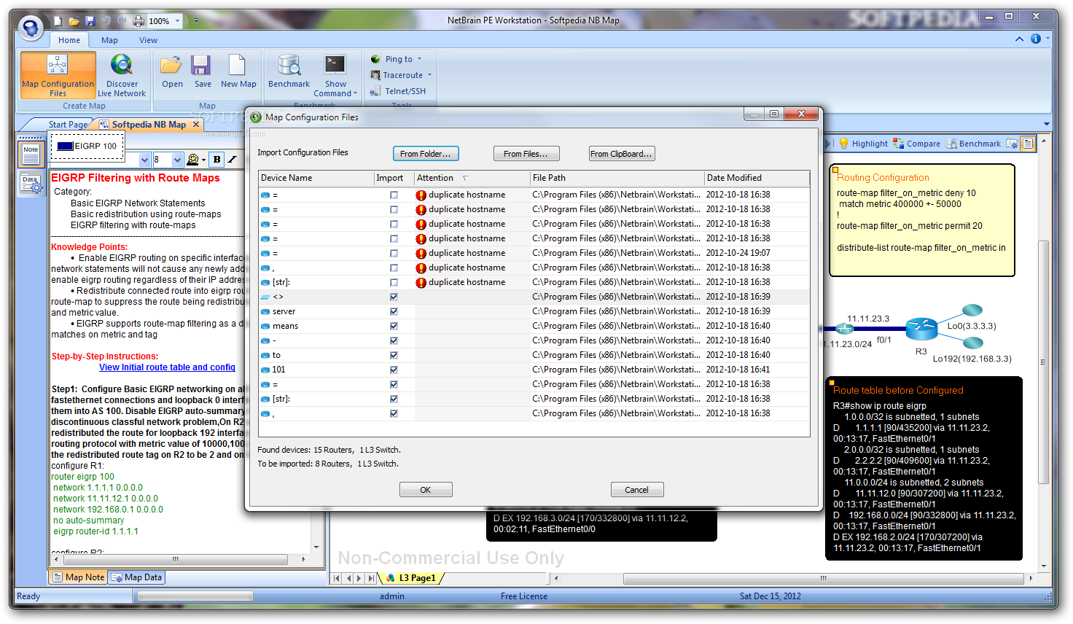
Task: Click the From Folder... button
Action: (x=426, y=154)
